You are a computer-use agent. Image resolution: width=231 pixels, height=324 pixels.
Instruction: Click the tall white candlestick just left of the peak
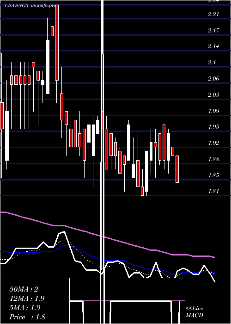pos(48,67)
